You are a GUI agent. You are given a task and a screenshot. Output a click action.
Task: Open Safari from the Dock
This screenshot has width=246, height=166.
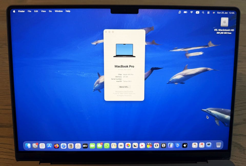[64, 146]
